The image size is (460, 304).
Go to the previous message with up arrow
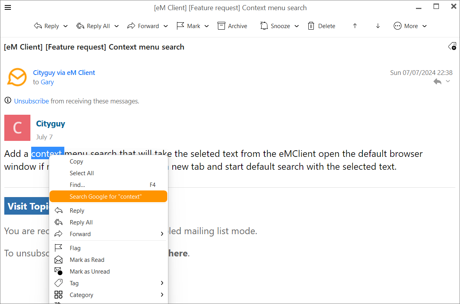tap(355, 26)
